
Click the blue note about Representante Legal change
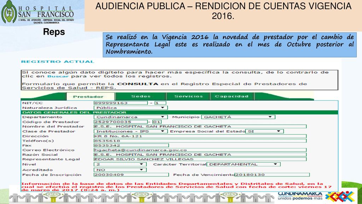point(230,45)
